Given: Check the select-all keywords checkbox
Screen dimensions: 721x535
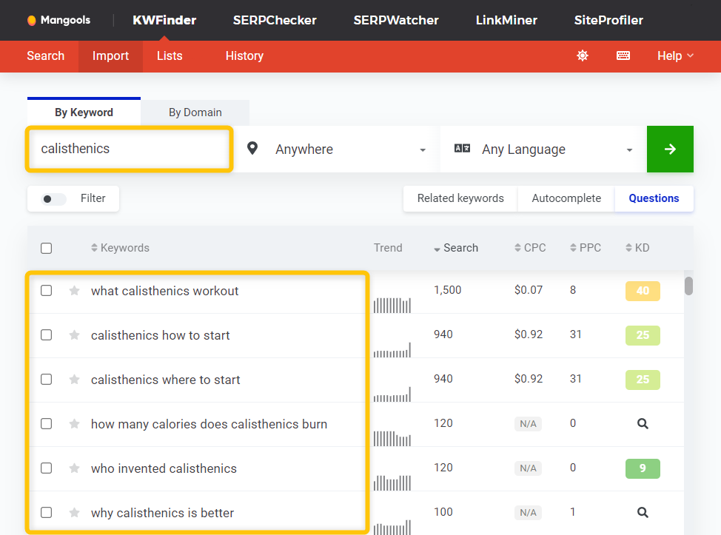Looking at the screenshot, I should [x=47, y=249].
